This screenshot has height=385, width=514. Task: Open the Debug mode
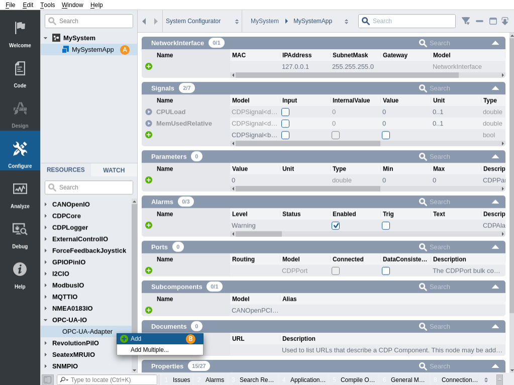pyautogui.click(x=20, y=234)
